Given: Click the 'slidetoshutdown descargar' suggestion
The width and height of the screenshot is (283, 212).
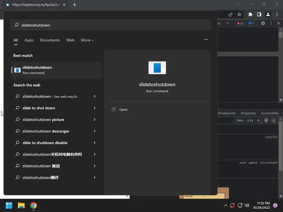Looking at the screenshot, I should (x=46, y=131).
